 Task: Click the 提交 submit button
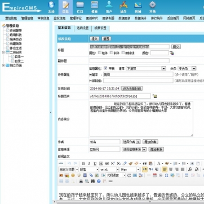pyautogui.click(x=95, y=39)
